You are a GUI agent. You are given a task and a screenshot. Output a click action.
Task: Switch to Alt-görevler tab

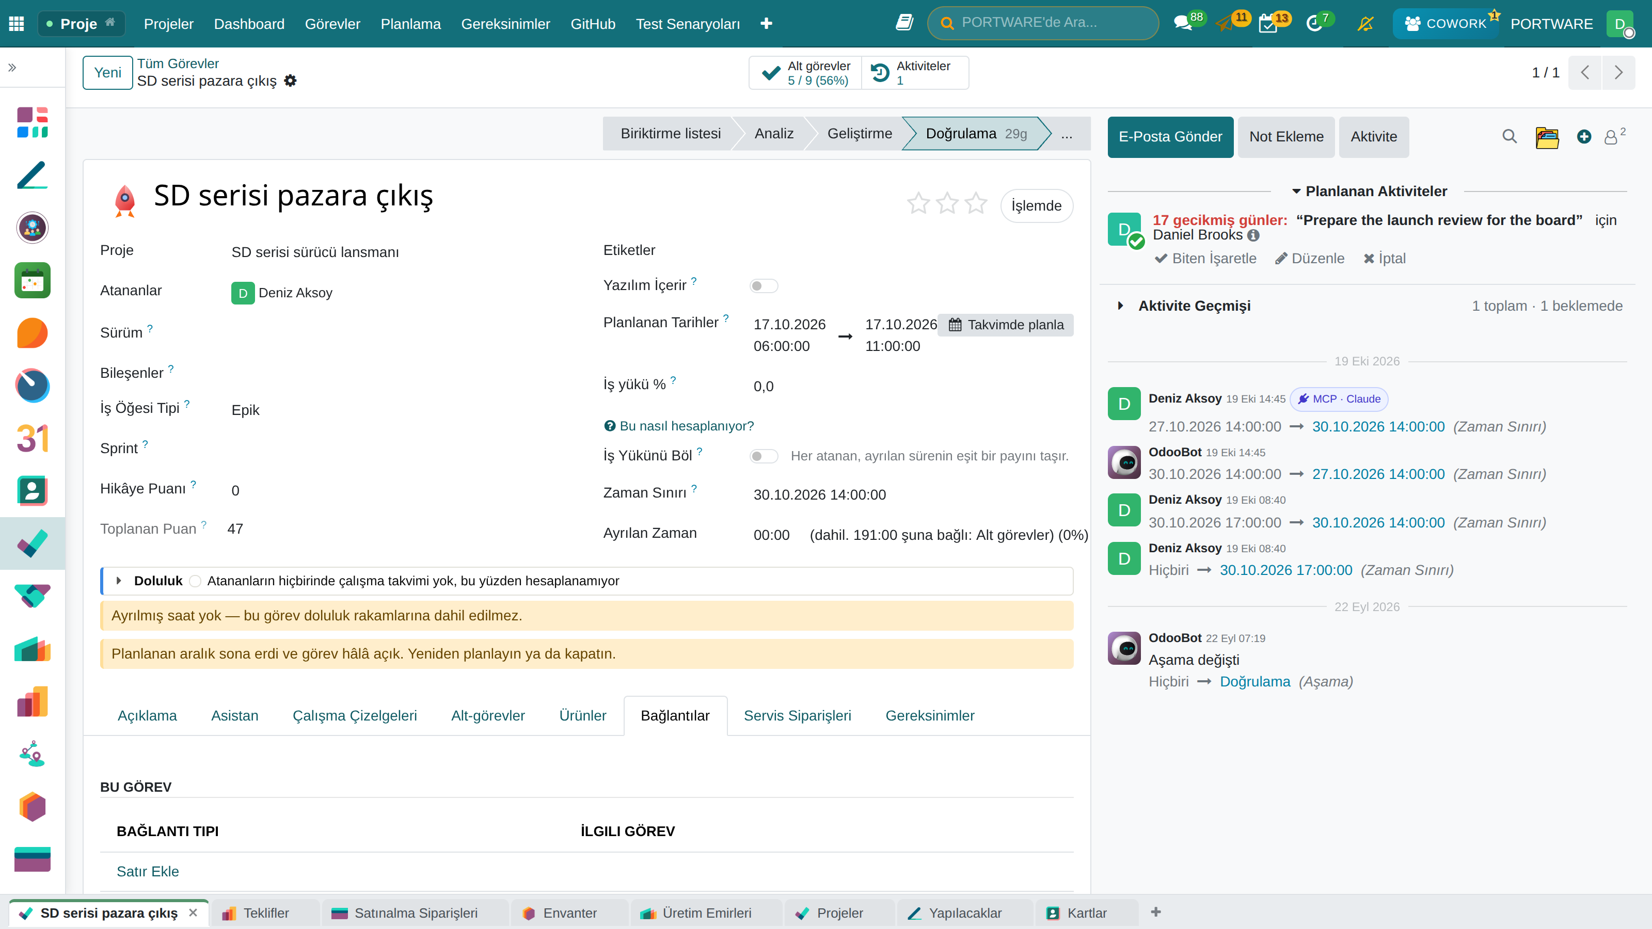coord(488,715)
